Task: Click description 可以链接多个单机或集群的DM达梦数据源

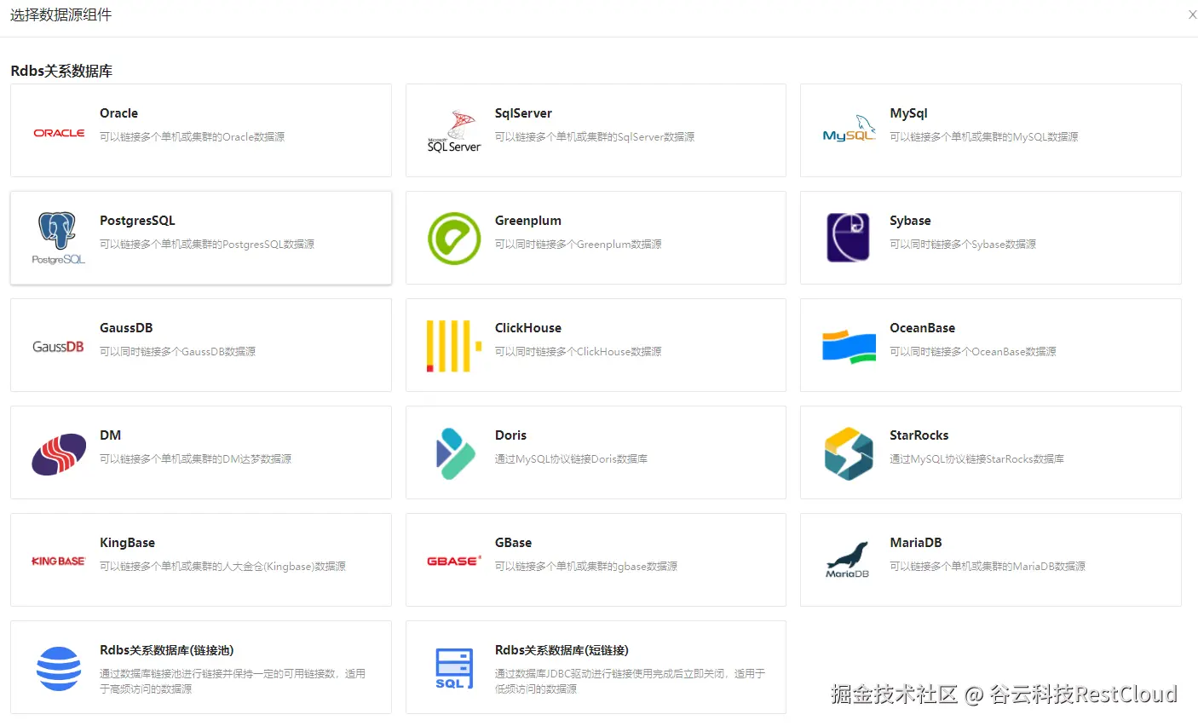Action: (195, 459)
